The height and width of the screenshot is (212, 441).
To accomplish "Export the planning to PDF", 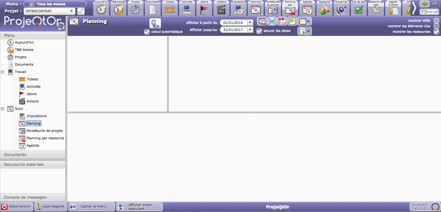I will tap(282, 21).
